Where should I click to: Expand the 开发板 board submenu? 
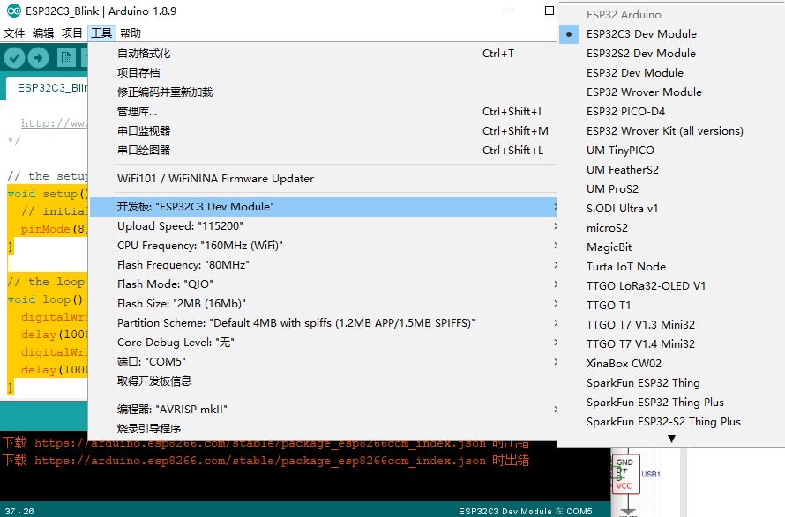click(323, 207)
